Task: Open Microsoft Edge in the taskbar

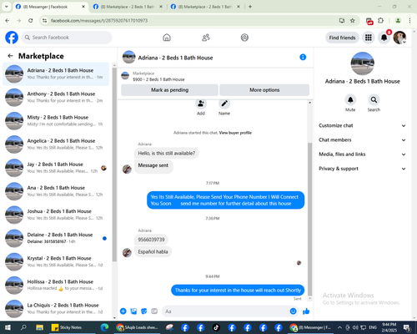Action: 104,327
